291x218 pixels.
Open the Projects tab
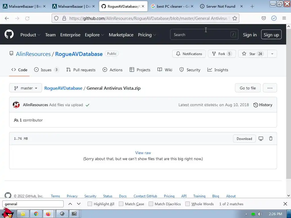140,70
